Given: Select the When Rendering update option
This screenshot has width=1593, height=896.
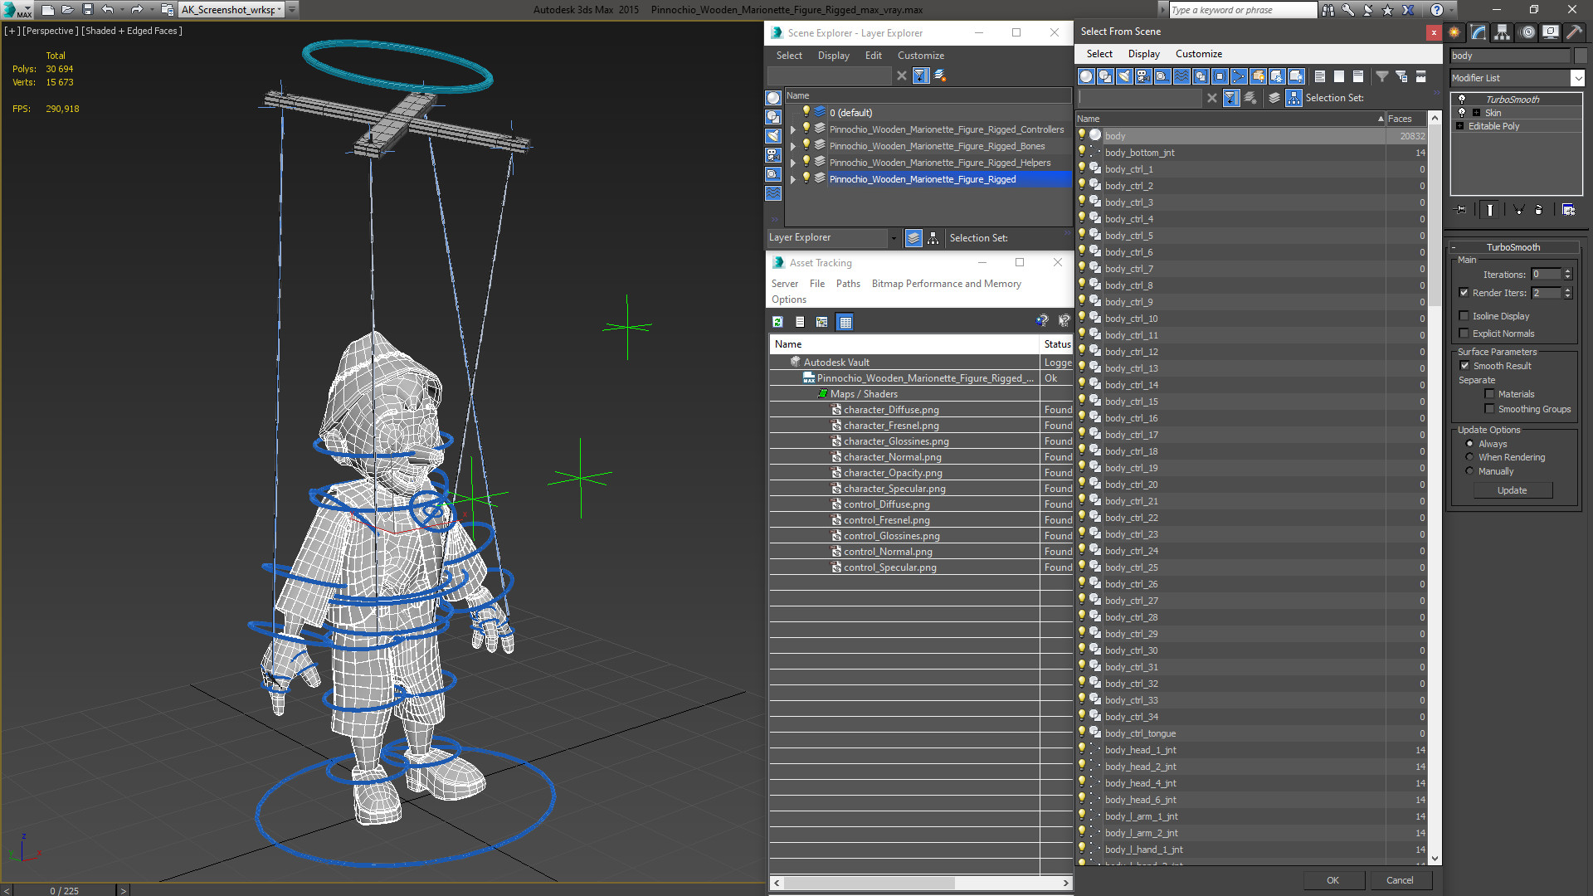Looking at the screenshot, I should (1469, 457).
